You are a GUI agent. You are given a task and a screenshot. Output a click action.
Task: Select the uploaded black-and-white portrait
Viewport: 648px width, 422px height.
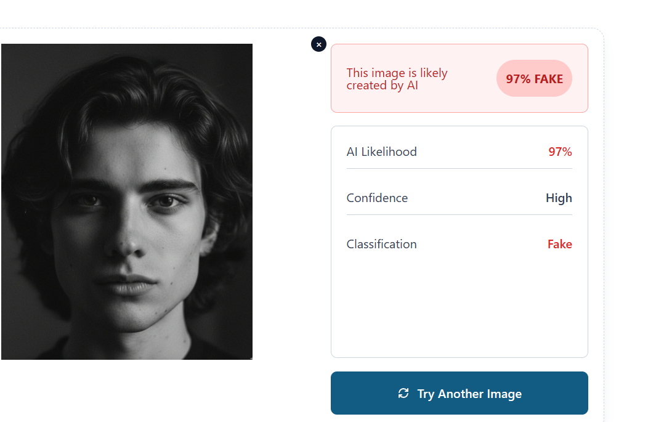(127, 201)
